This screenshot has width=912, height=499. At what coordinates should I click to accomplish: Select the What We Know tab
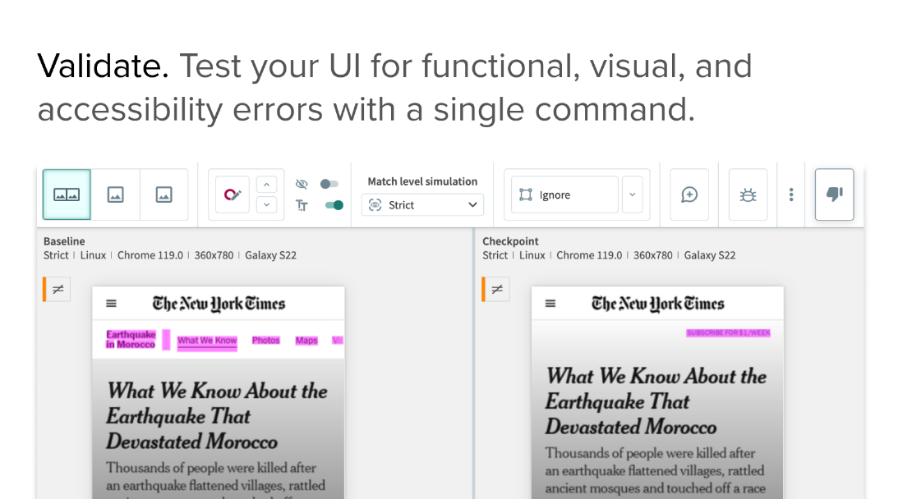[x=207, y=341]
